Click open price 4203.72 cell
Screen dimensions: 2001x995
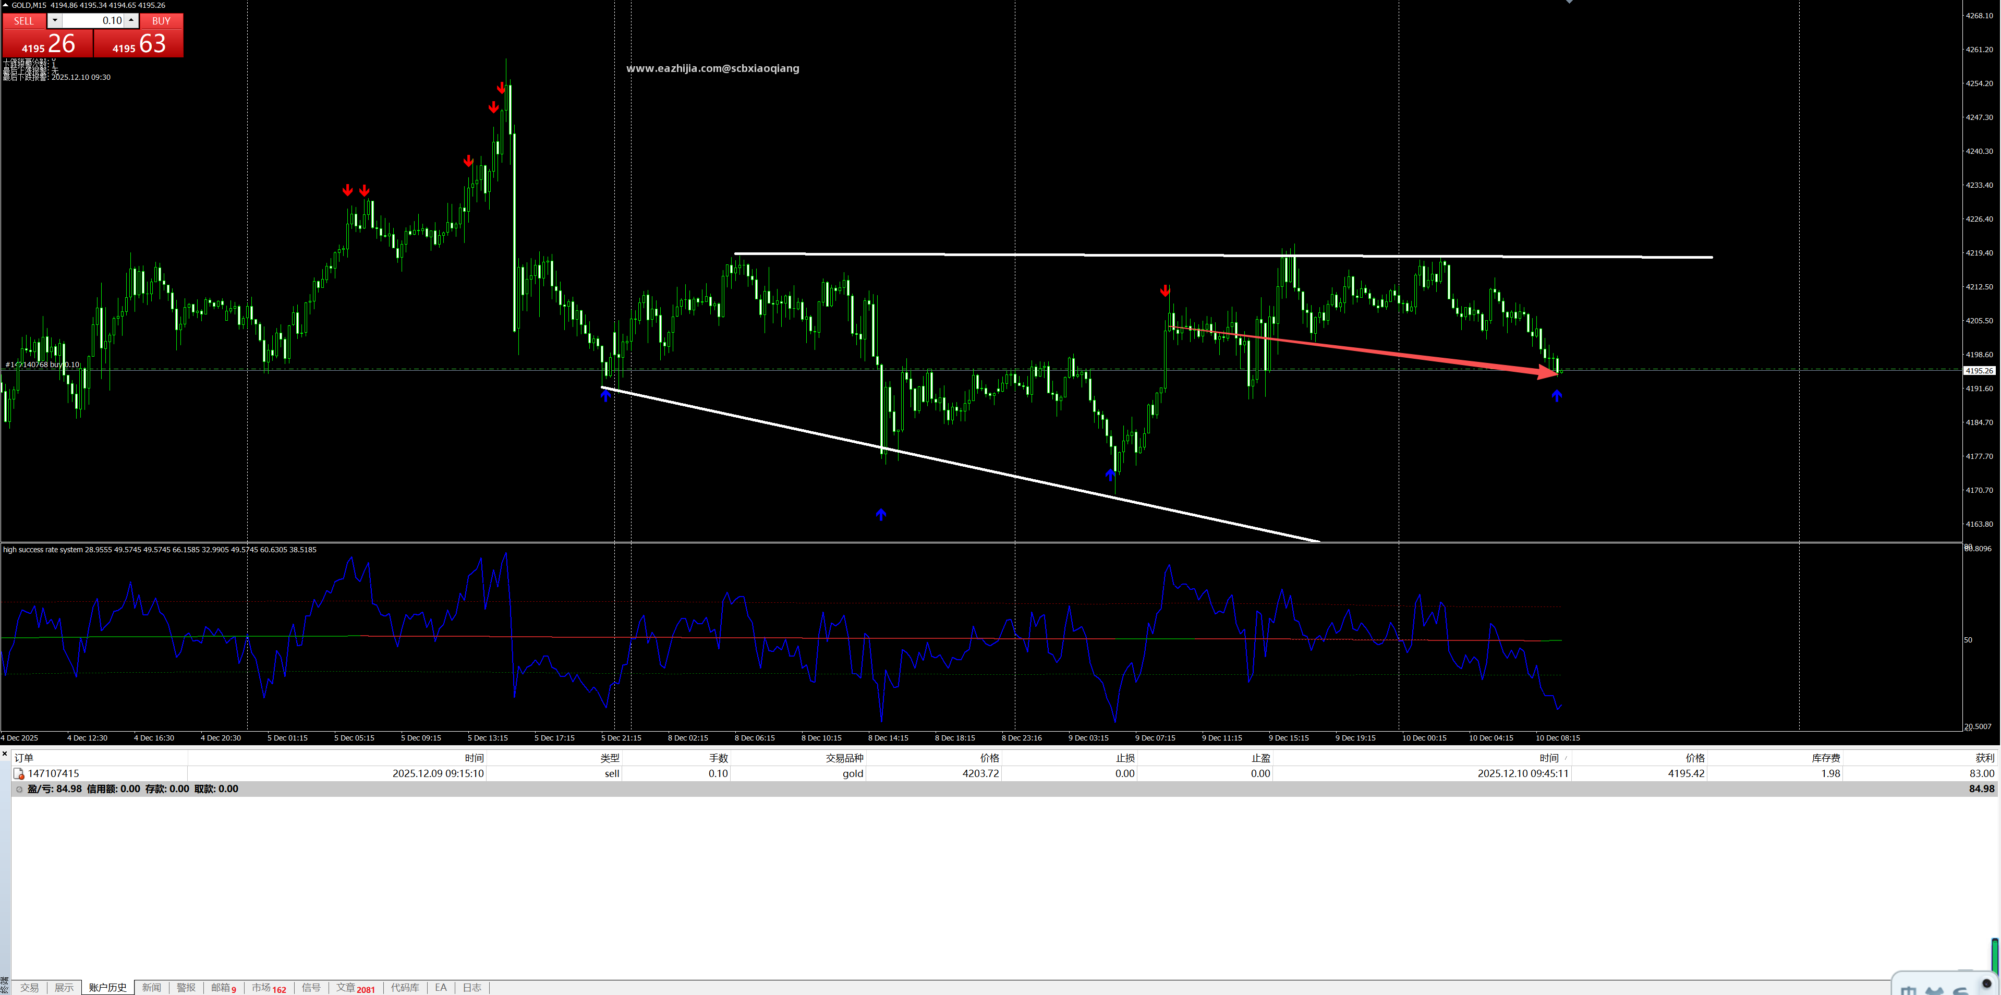[980, 774]
